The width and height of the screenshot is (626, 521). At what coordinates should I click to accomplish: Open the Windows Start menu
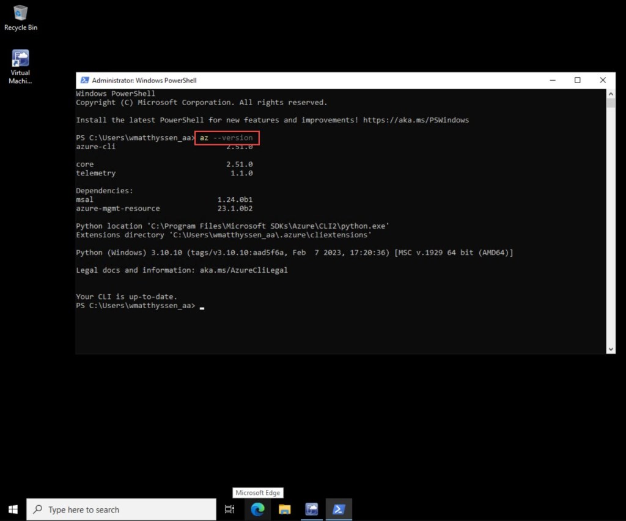pos(13,509)
